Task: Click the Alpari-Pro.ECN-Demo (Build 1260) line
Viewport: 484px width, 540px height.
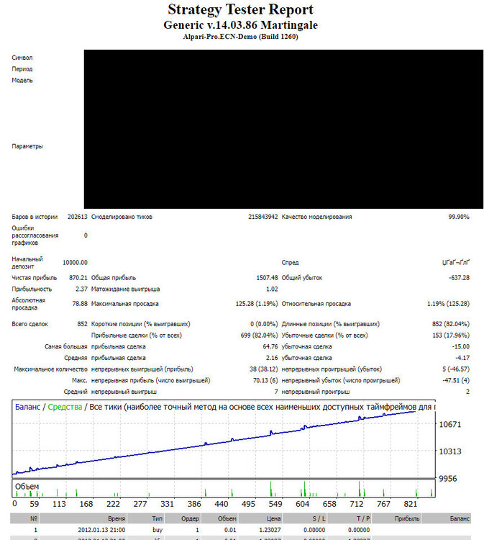Action: tap(240, 37)
